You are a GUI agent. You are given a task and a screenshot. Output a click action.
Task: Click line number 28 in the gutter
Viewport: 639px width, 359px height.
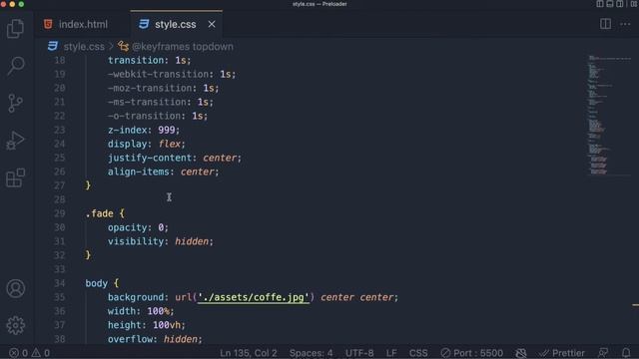(60, 199)
